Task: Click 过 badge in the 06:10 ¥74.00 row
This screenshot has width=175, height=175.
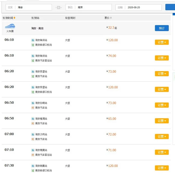Action: (x=33, y=61)
